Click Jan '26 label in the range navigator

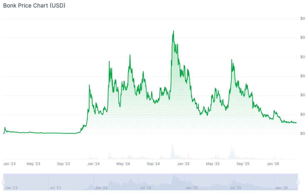(x=282, y=188)
